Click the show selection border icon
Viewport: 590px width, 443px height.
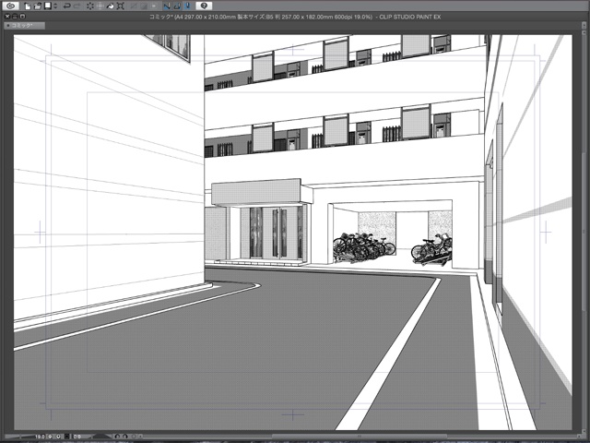pyautogui.click(x=154, y=6)
